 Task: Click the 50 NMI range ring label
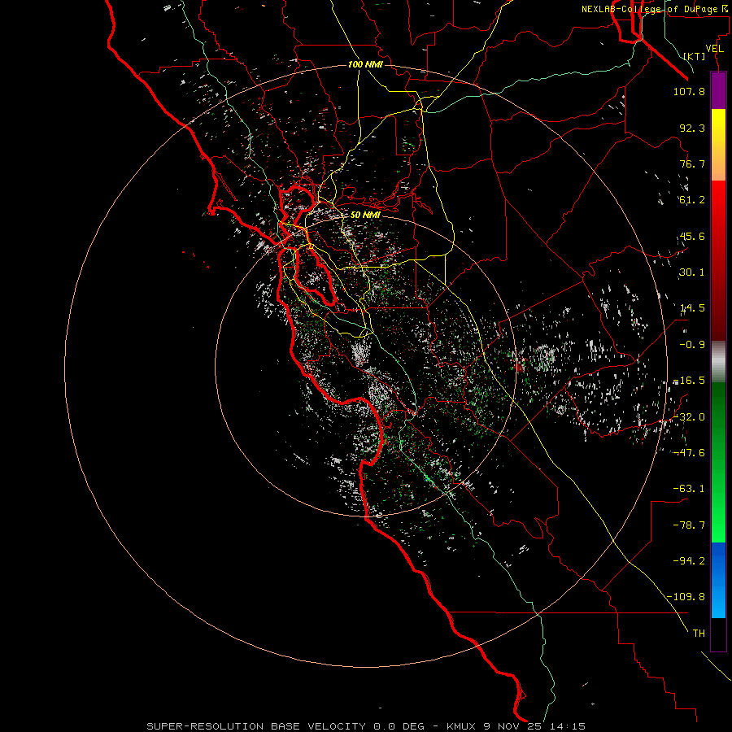(x=365, y=216)
